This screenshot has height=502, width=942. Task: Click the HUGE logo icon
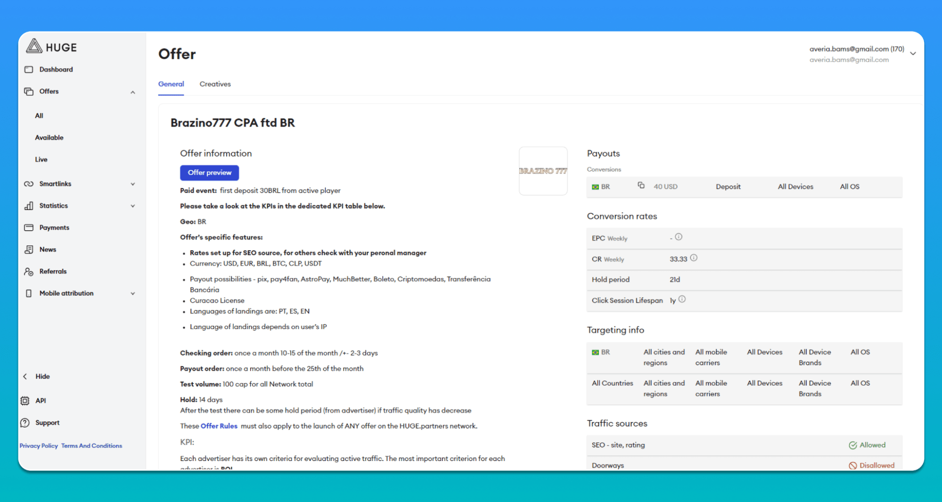click(x=34, y=47)
